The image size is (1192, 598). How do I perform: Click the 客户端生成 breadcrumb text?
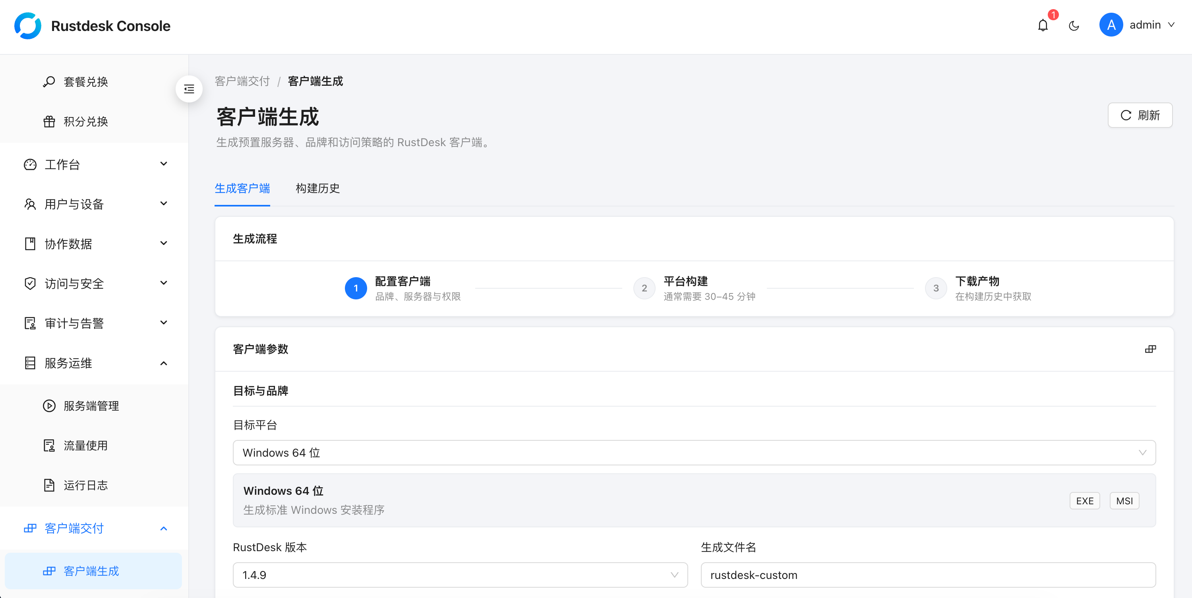pyautogui.click(x=315, y=81)
